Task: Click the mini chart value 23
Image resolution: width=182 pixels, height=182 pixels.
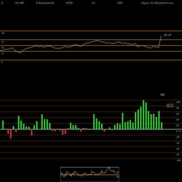Action: point(117,173)
